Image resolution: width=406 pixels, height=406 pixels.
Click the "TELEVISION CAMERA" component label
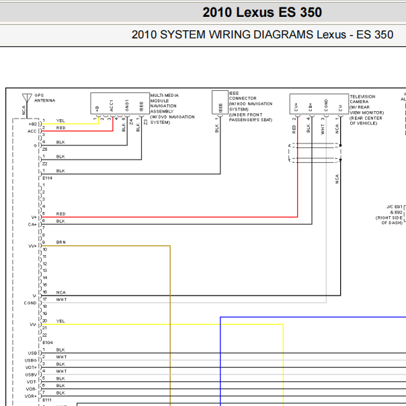coord(362,99)
